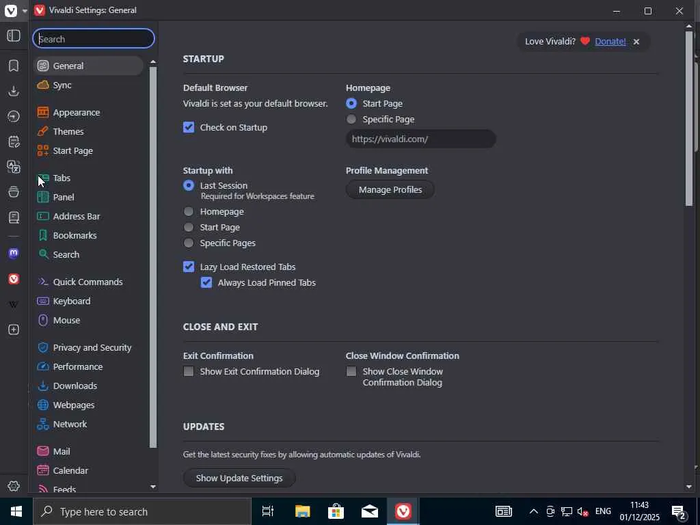Open the Network settings section
This screenshot has height=525, width=700.
(88, 424)
